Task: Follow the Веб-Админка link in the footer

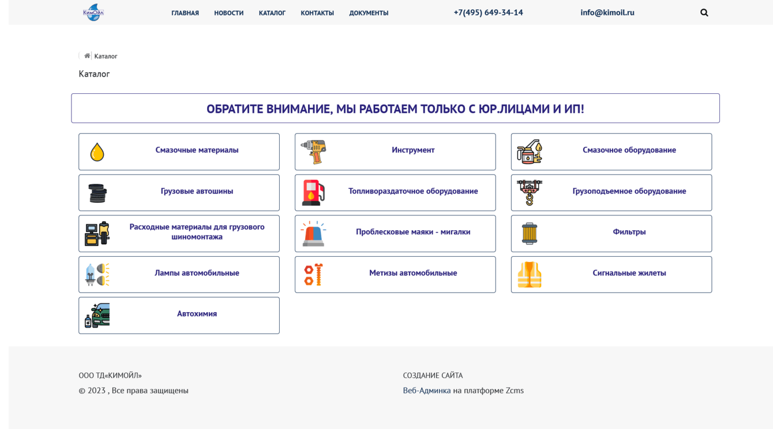Action: pos(427,390)
